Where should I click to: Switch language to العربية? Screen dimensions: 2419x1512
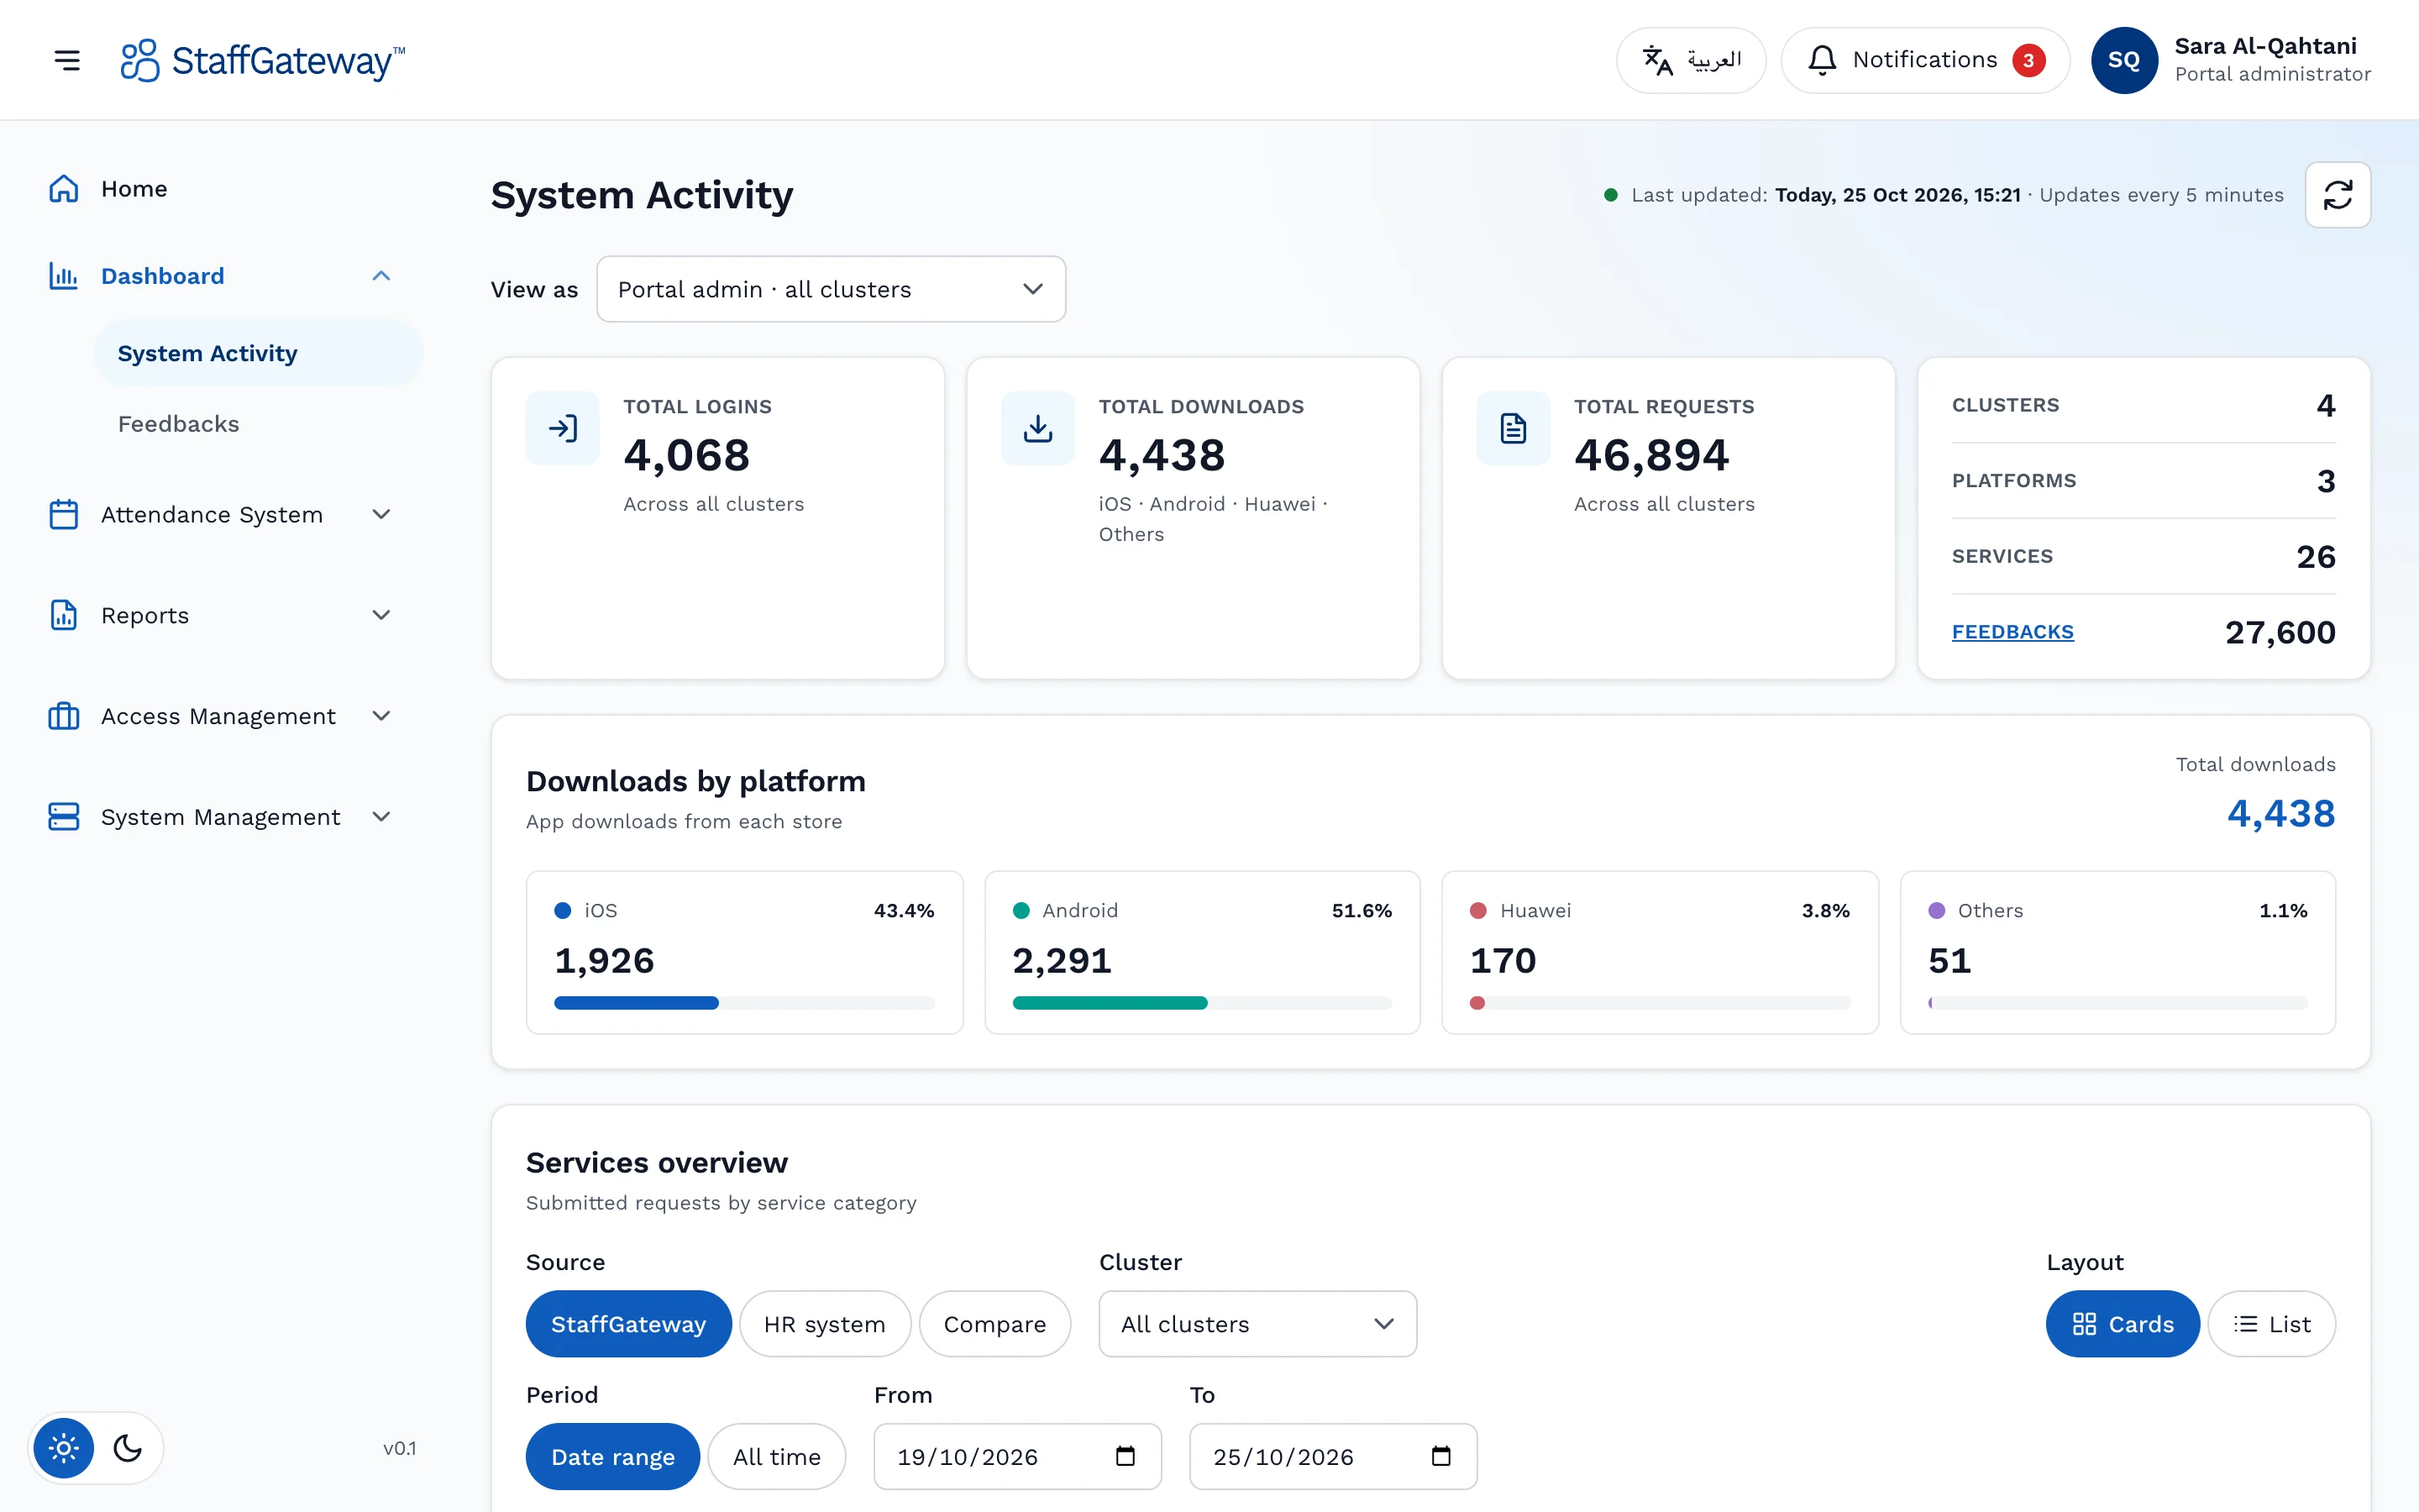coord(1692,60)
